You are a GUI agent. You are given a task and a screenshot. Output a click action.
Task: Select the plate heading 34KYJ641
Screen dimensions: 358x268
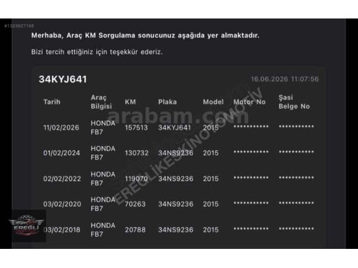[x=63, y=79]
